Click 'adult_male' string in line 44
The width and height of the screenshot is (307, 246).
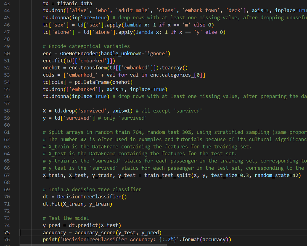pyautogui.click(x=133, y=10)
